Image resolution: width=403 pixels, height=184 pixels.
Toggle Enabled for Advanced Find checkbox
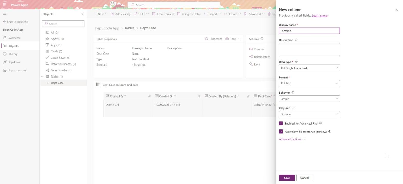[x=281, y=123]
